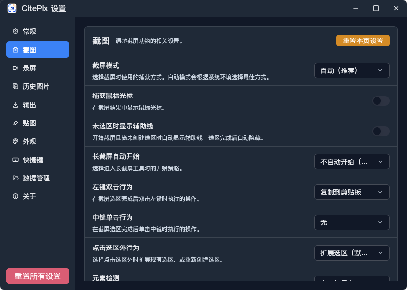Minimize the CitePix 设置 window
The image size is (407, 290).
pyautogui.click(x=356, y=8)
